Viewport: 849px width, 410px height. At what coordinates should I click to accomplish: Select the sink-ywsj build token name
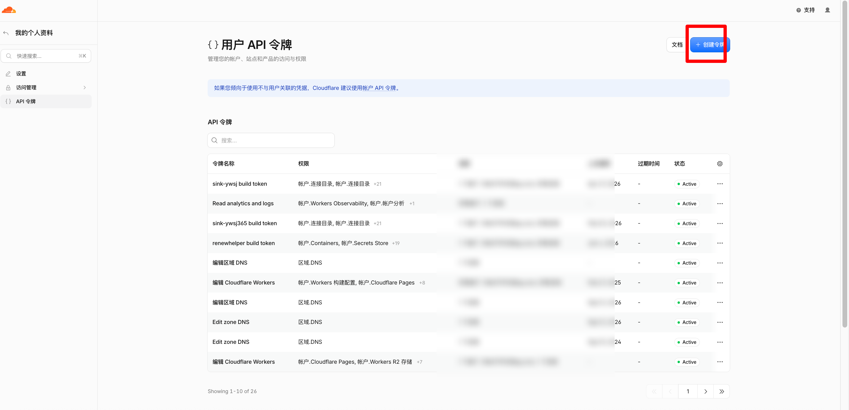coord(240,184)
